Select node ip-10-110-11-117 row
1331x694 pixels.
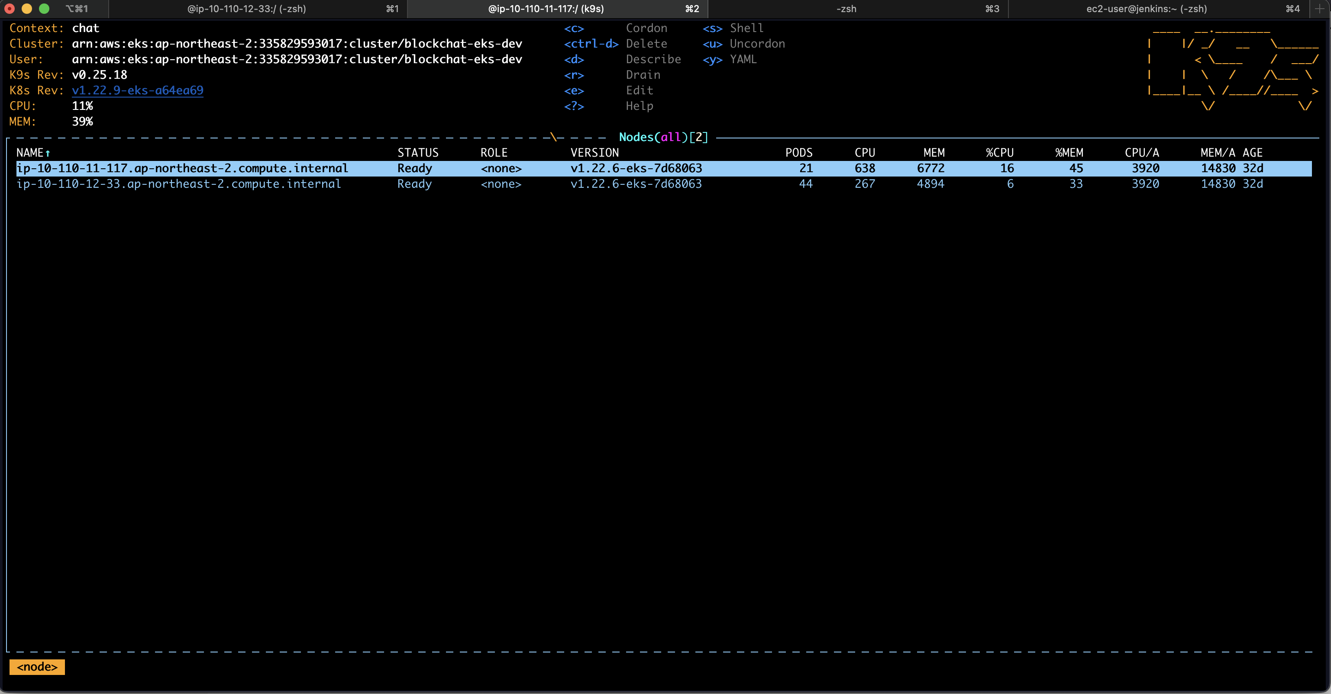point(182,168)
